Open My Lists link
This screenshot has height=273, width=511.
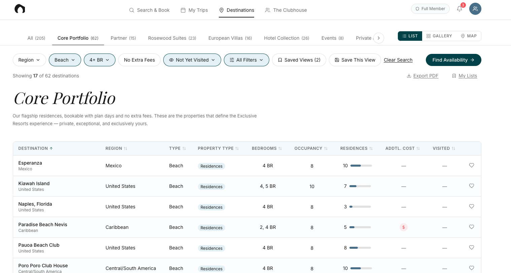[x=464, y=76]
